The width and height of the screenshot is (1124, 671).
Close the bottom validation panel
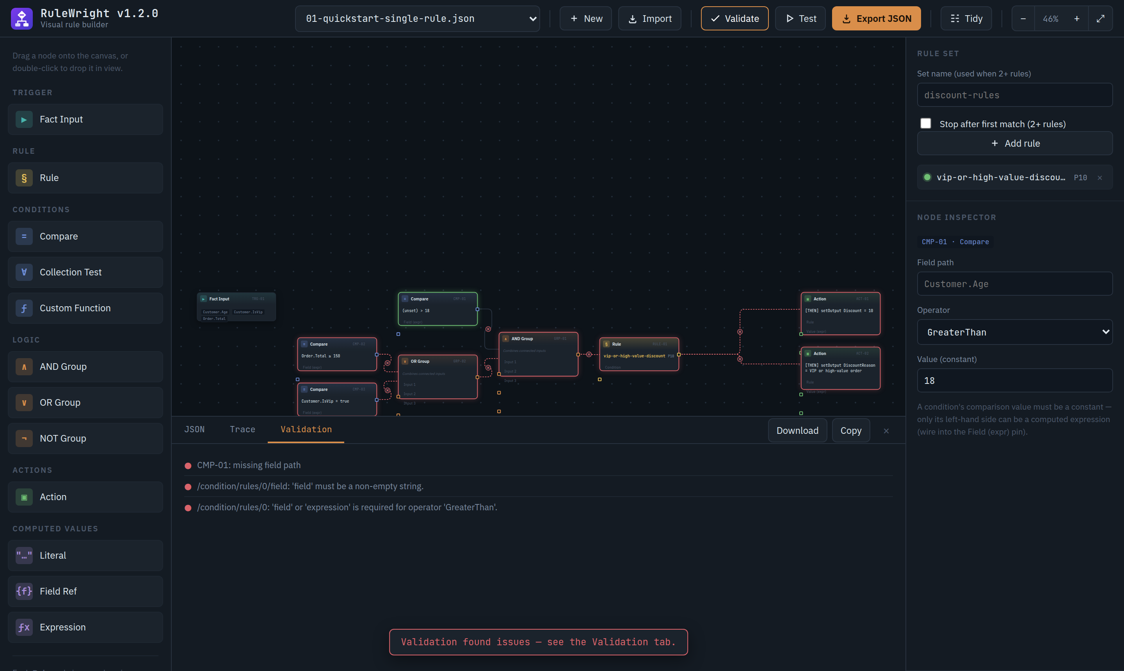click(886, 431)
